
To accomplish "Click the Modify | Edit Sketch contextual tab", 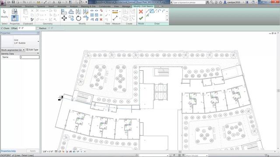I will point(143,6).
